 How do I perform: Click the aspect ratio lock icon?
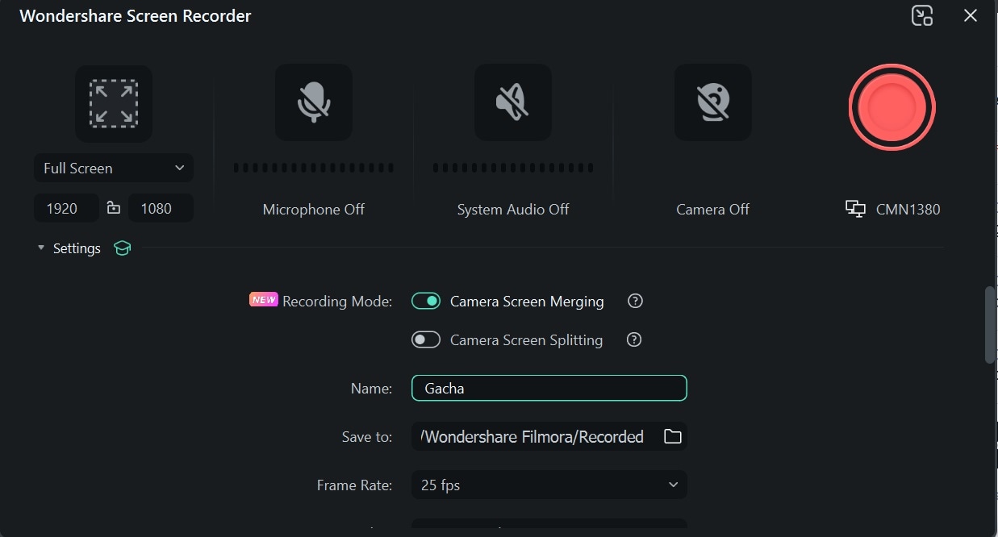114,208
